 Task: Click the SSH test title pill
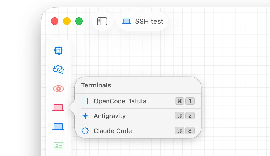pos(143,21)
